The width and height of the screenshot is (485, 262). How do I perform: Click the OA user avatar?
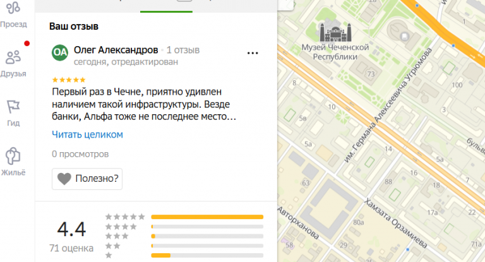tap(60, 52)
